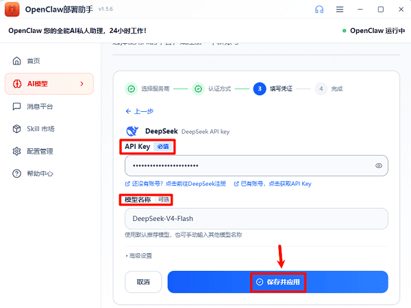The image size is (411, 308).
Task: Click the question mark icon for 帮助中心
Action: click(x=16, y=174)
